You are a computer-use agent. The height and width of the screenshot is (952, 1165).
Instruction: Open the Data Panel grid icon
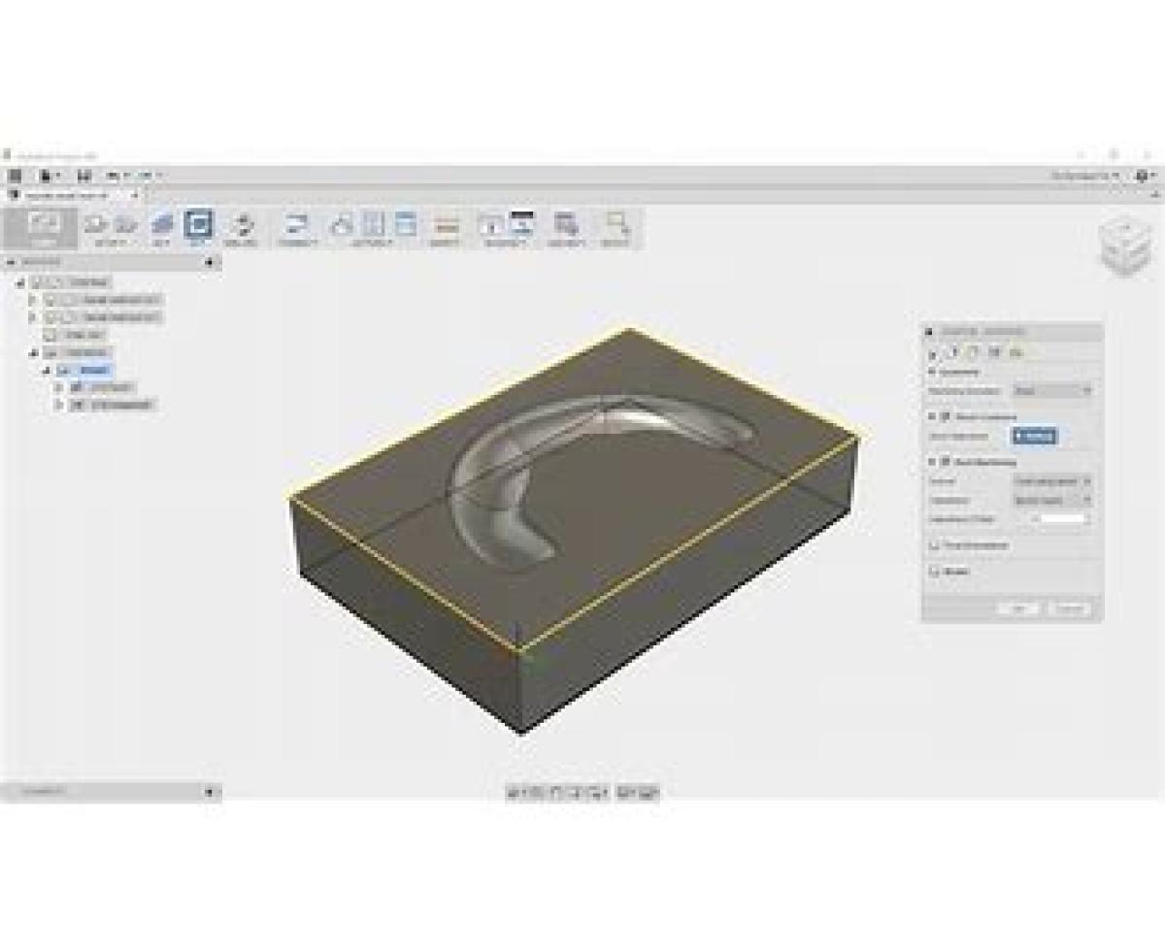tap(15, 176)
